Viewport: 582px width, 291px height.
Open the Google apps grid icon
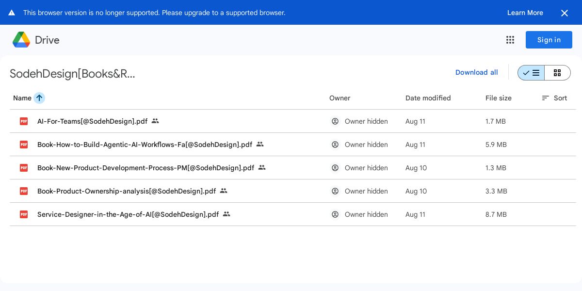(x=510, y=40)
